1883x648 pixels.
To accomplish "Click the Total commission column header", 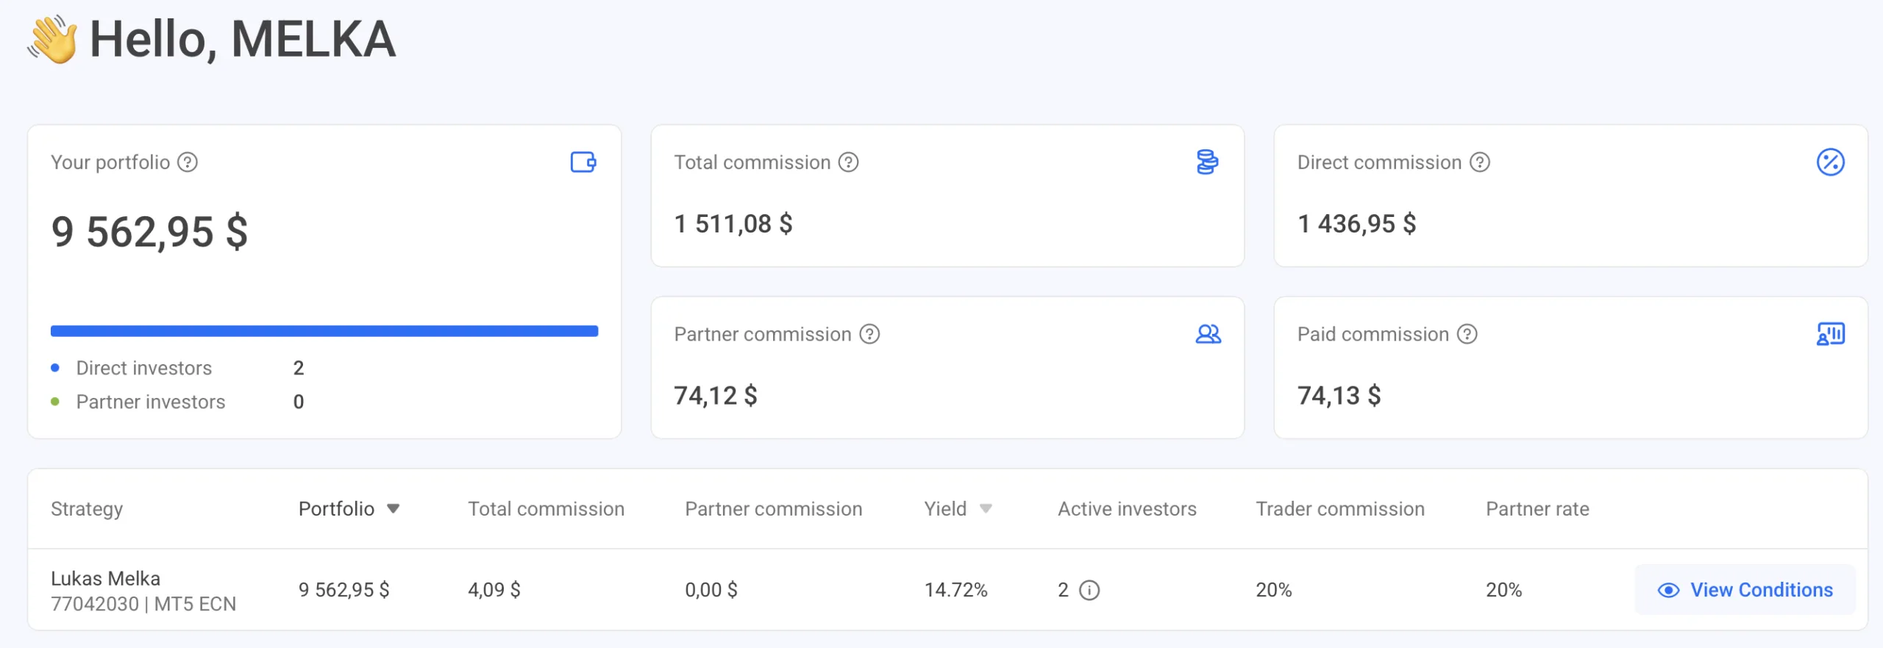I will pyautogui.click(x=546, y=509).
